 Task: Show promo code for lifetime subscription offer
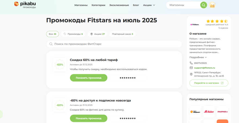(89, 118)
